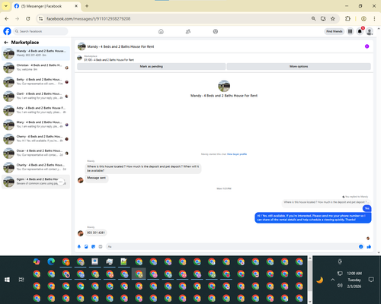381x304 pixels.
Task: Open the zoom magnifier icon in address bar
Action: (313, 18)
